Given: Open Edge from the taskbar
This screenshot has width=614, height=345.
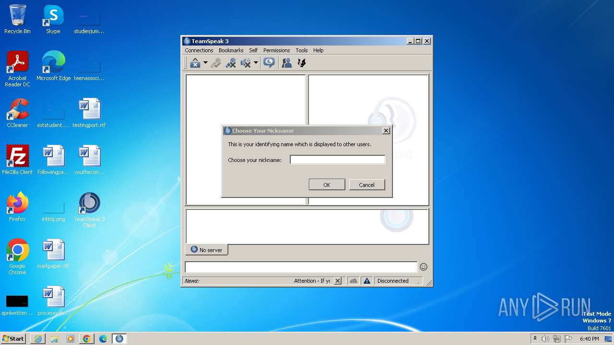Looking at the screenshot, I should pyautogui.click(x=103, y=339).
